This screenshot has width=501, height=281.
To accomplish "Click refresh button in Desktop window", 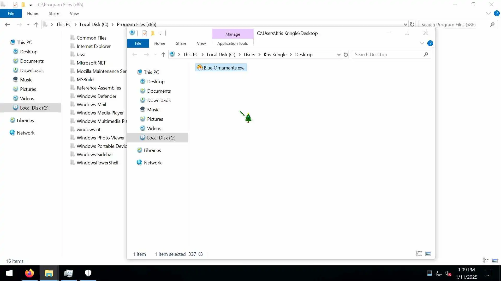I will [x=346, y=55].
